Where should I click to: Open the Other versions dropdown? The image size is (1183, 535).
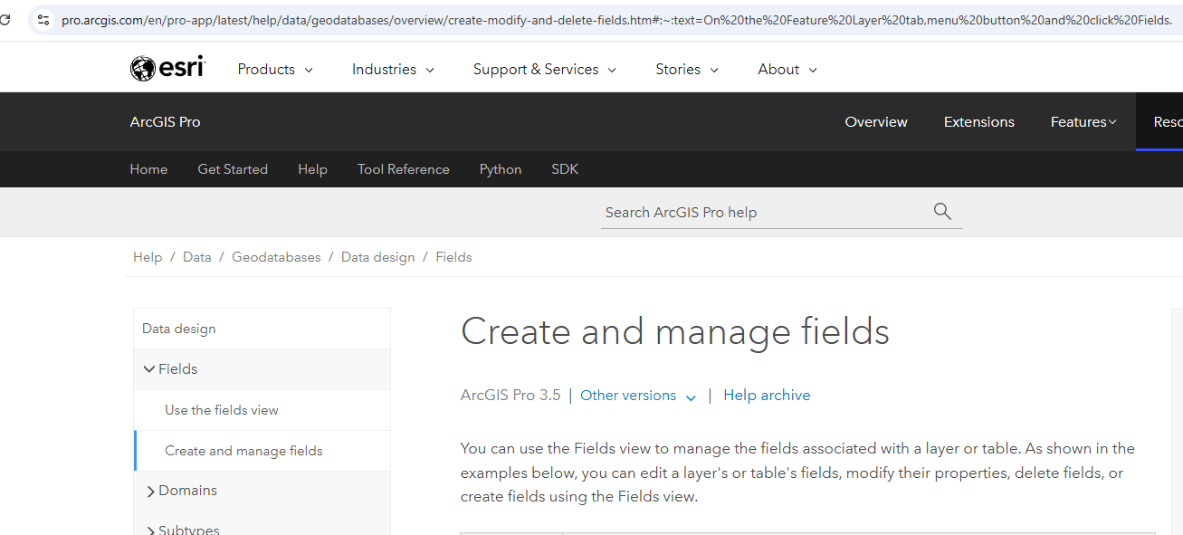click(x=638, y=396)
